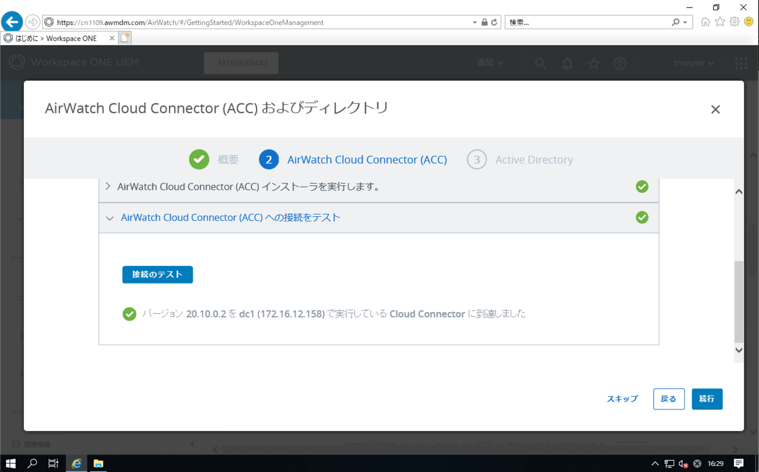Select step 2 AirWatch Cloud Connector (ACC)
Screen dimensions: 759x472
click(353, 159)
